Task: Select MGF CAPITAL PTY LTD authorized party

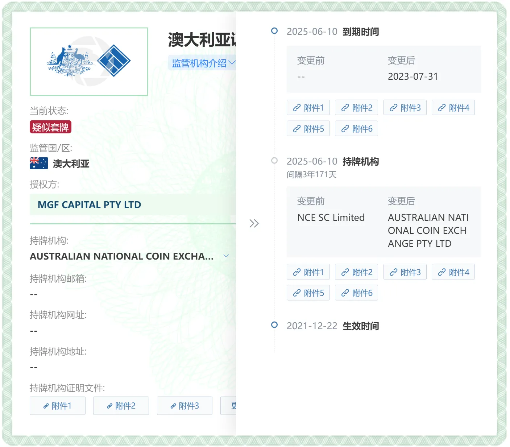Action: pyautogui.click(x=133, y=205)
